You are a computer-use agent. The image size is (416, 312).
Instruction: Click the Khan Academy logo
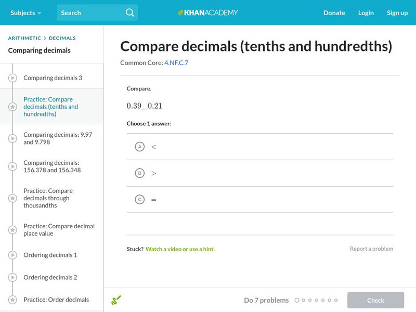click(208, 12)
